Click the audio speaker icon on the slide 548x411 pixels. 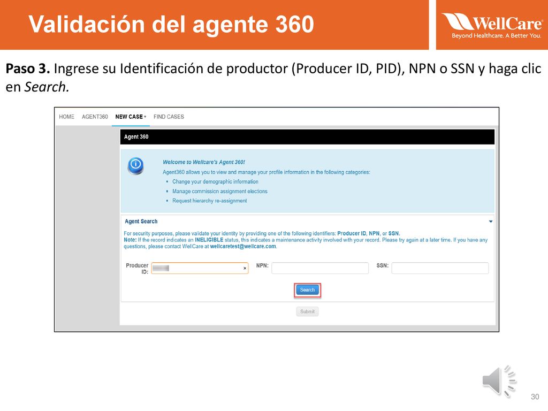(x=499, y=381)
